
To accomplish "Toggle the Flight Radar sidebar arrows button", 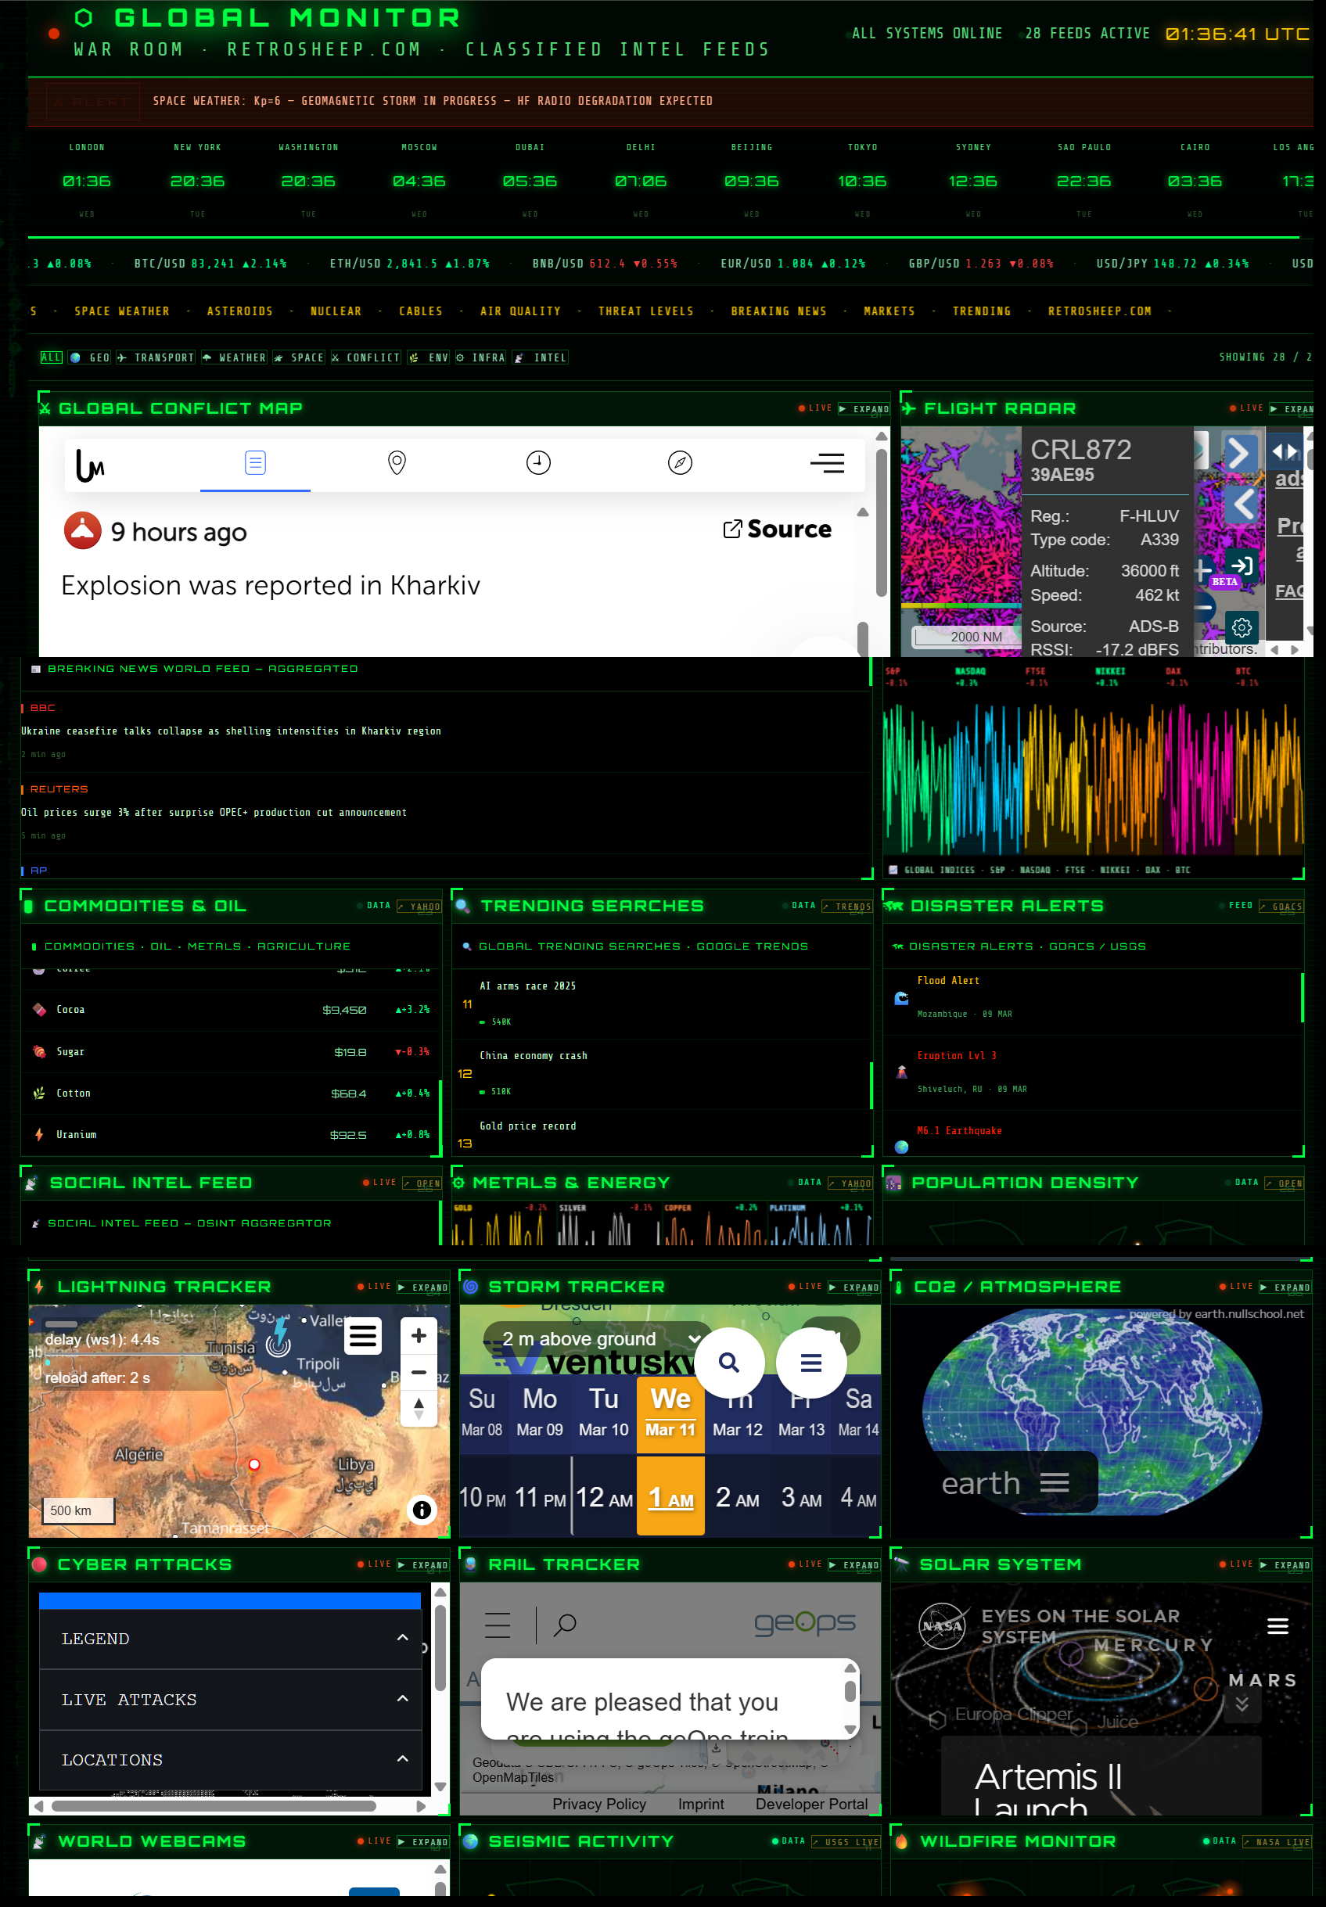I will click(1285, 452).
